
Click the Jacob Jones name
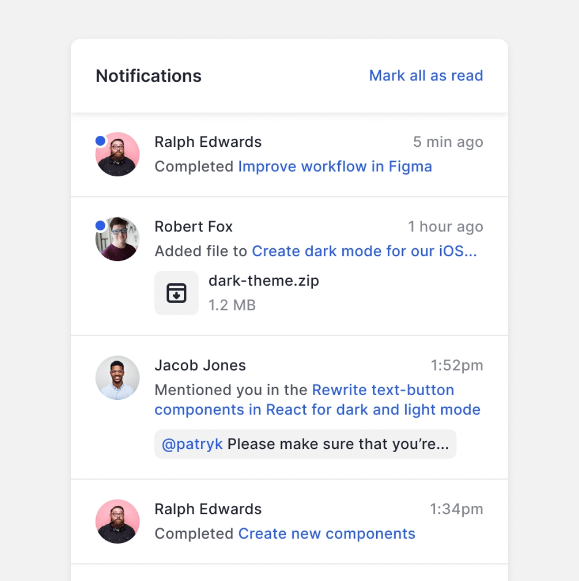(x=200, y=366)
